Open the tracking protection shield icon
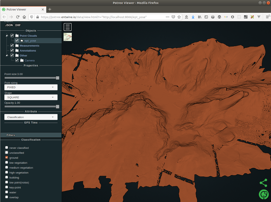Viewport: 271px width, 202px height. pyautogui.click(x=32, y=17)
